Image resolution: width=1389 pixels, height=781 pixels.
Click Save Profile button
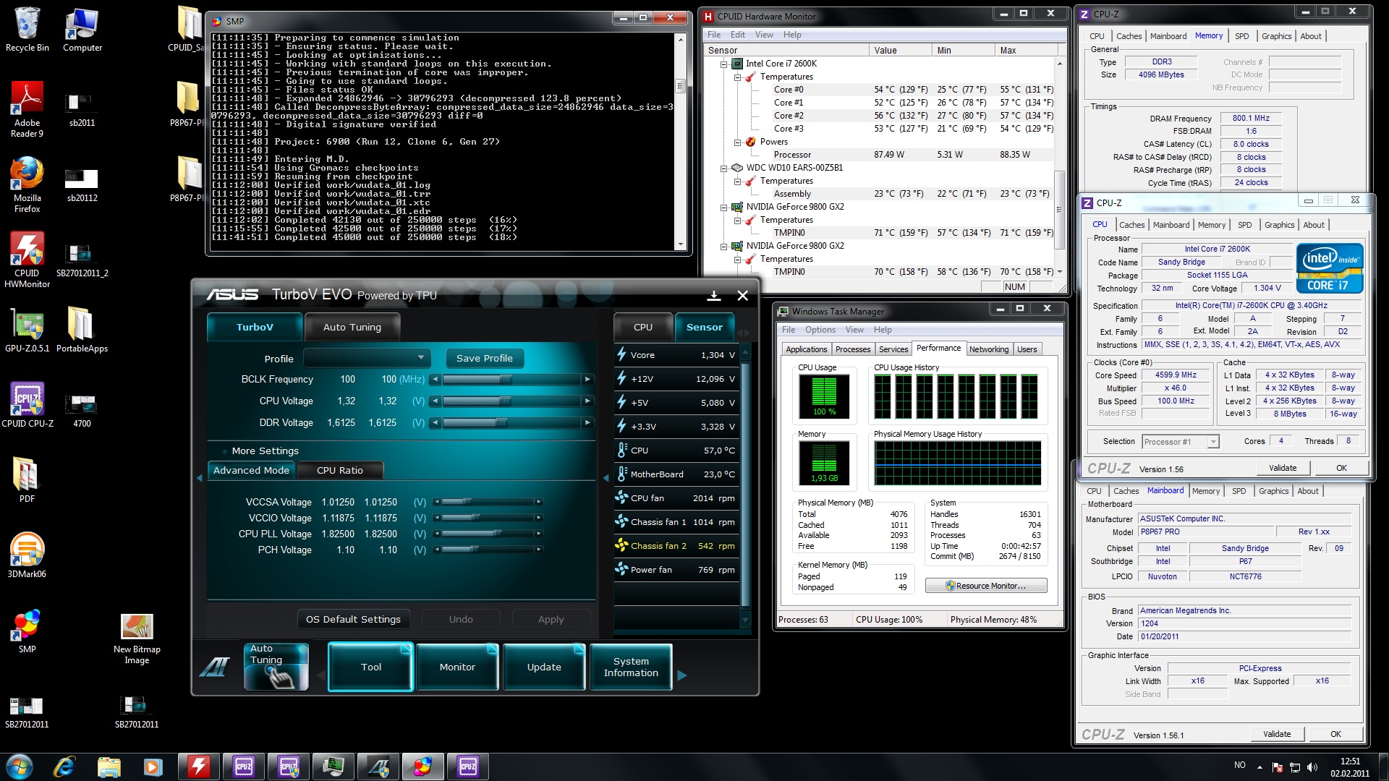[x=484, y=358]
